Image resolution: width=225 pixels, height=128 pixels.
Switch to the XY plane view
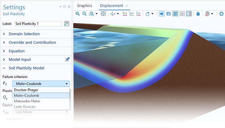(x=125, y=14)
